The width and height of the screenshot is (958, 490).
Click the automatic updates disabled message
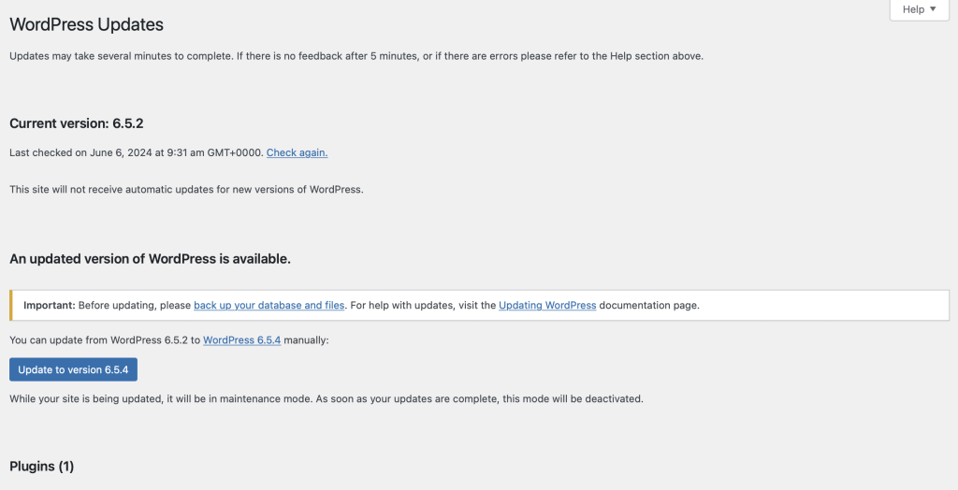(185, 189)
